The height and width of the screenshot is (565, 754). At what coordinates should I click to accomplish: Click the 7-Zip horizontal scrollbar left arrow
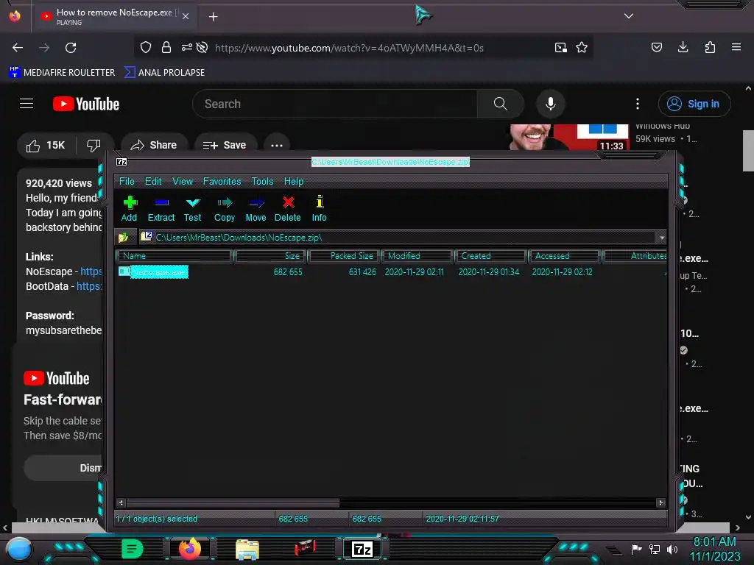pyautogui.click(x=121, y=503)
